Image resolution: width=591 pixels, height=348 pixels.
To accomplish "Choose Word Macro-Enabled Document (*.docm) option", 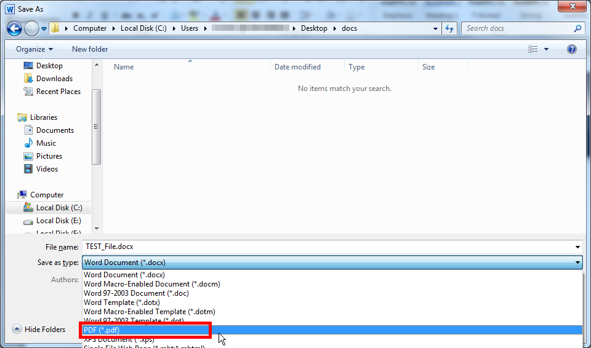I will [151, 284].
